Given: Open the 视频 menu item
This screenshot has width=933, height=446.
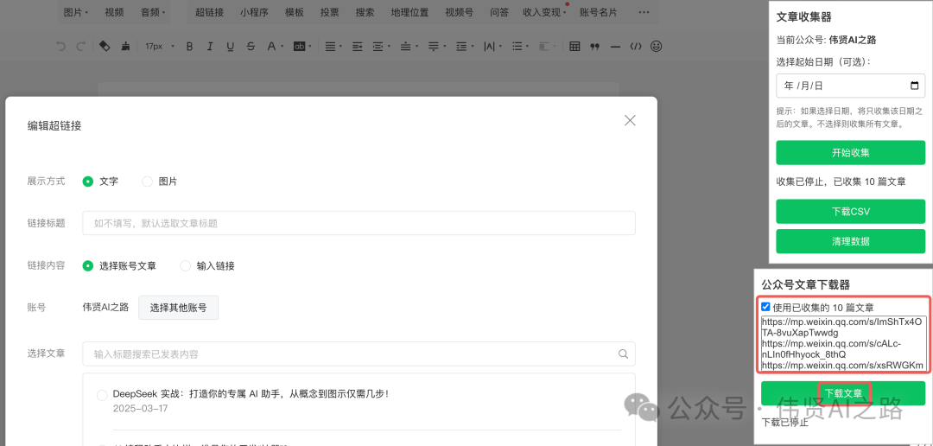Looking at the screenshot, I should 114,12.
